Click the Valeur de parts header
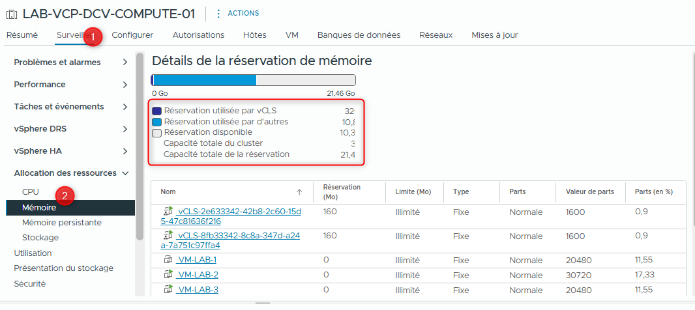Viewport: 695px width, 310px height. [x=589, y=191]
